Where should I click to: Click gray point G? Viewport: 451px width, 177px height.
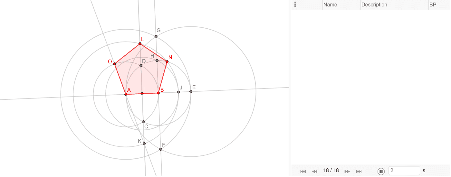point(156,37)
